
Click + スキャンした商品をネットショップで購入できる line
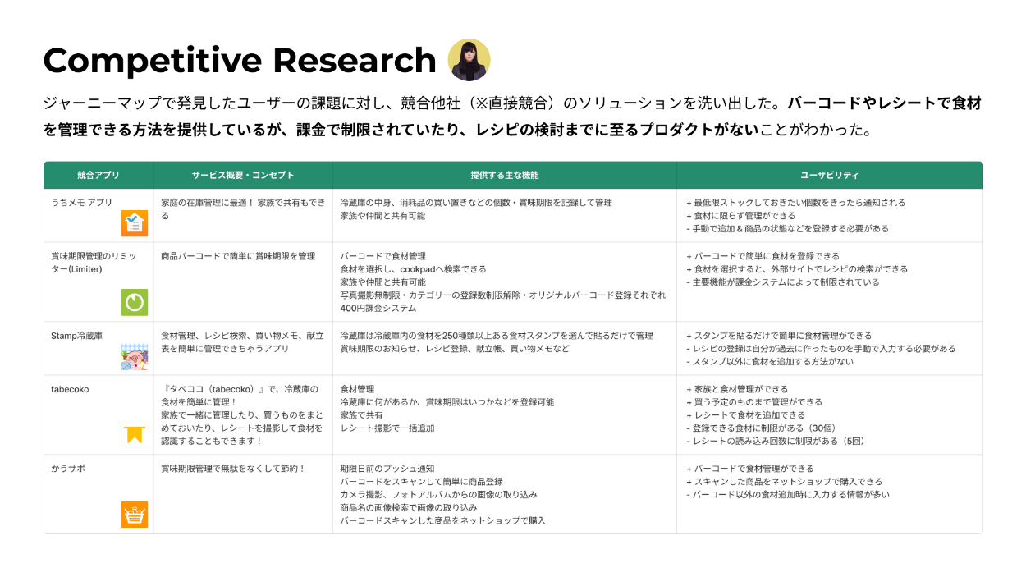pos(784,482)
